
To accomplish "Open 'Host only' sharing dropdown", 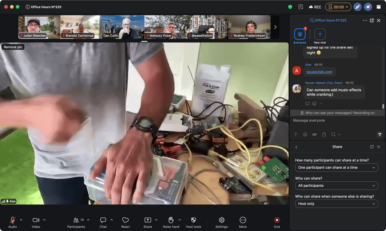I will click(x=337, y=204).
